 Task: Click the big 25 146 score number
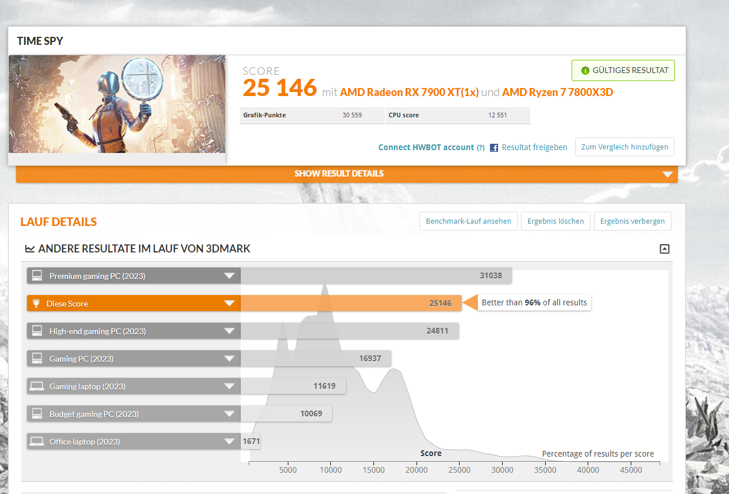[x=280, y=88]
